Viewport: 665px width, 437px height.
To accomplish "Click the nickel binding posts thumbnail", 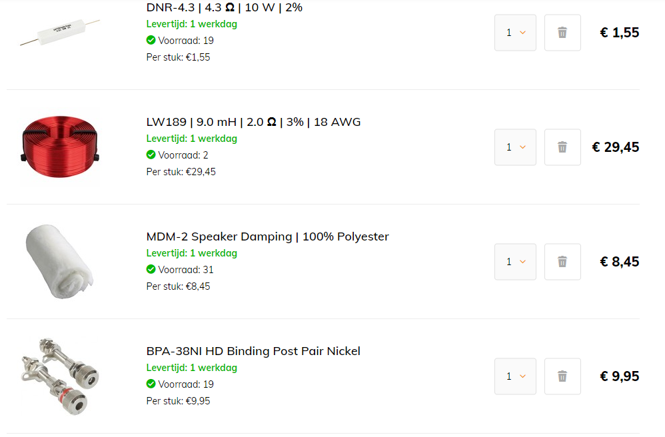I will point(60,376).
